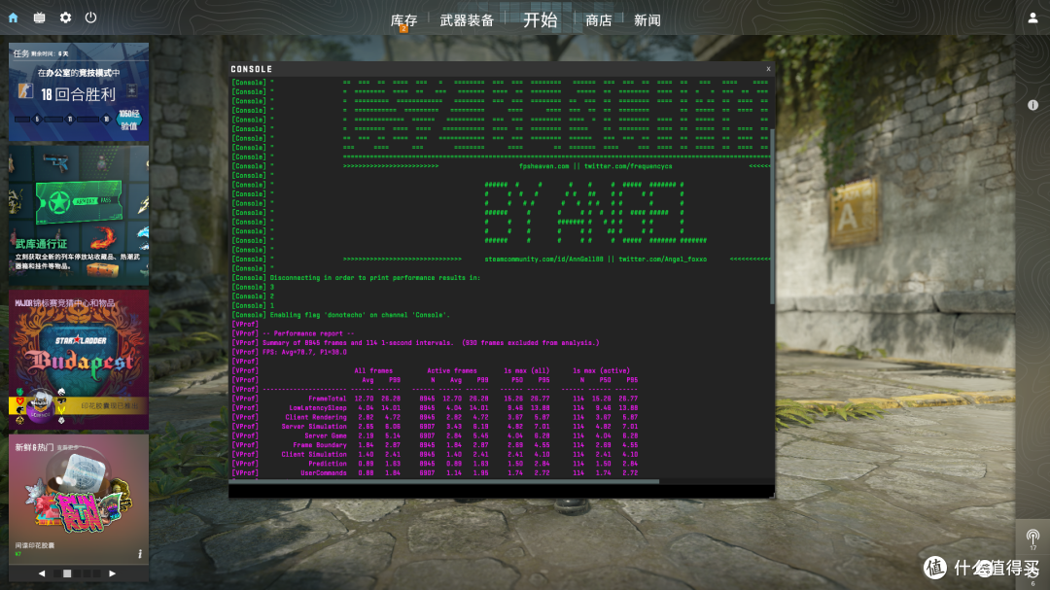1050x590 pixels.
Task: Click the Frame Boundary row label
Action: click(320, 445)
